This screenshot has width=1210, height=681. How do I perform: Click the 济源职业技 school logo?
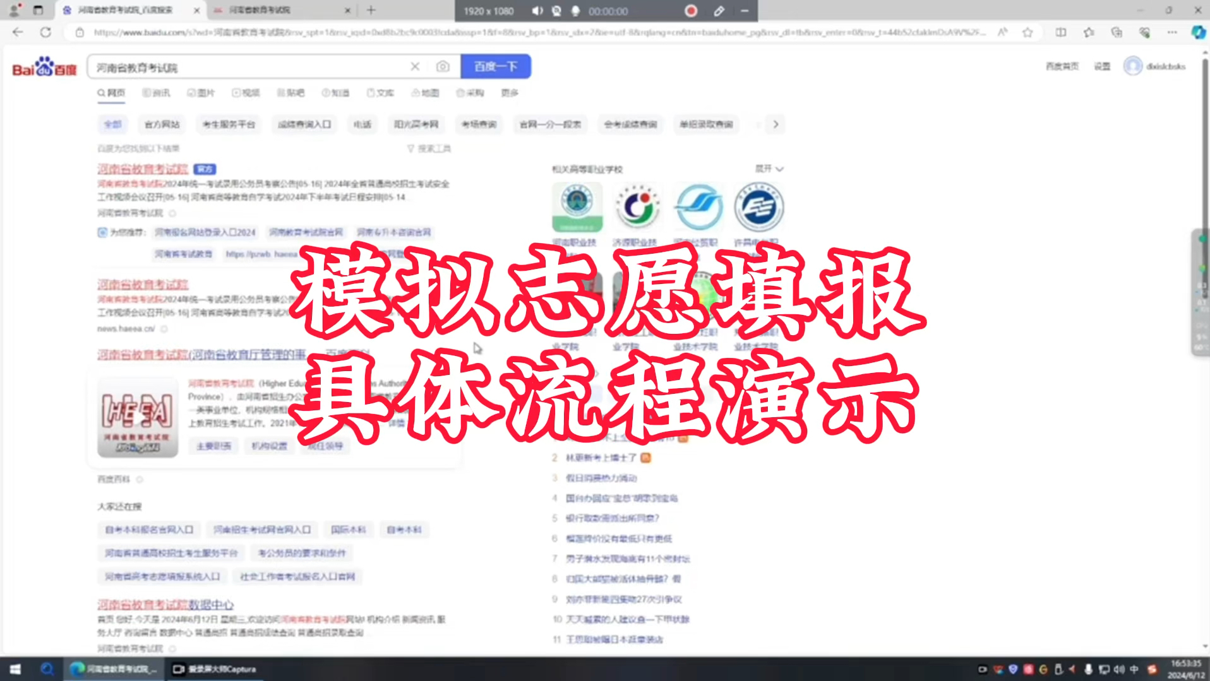point(638,207)
